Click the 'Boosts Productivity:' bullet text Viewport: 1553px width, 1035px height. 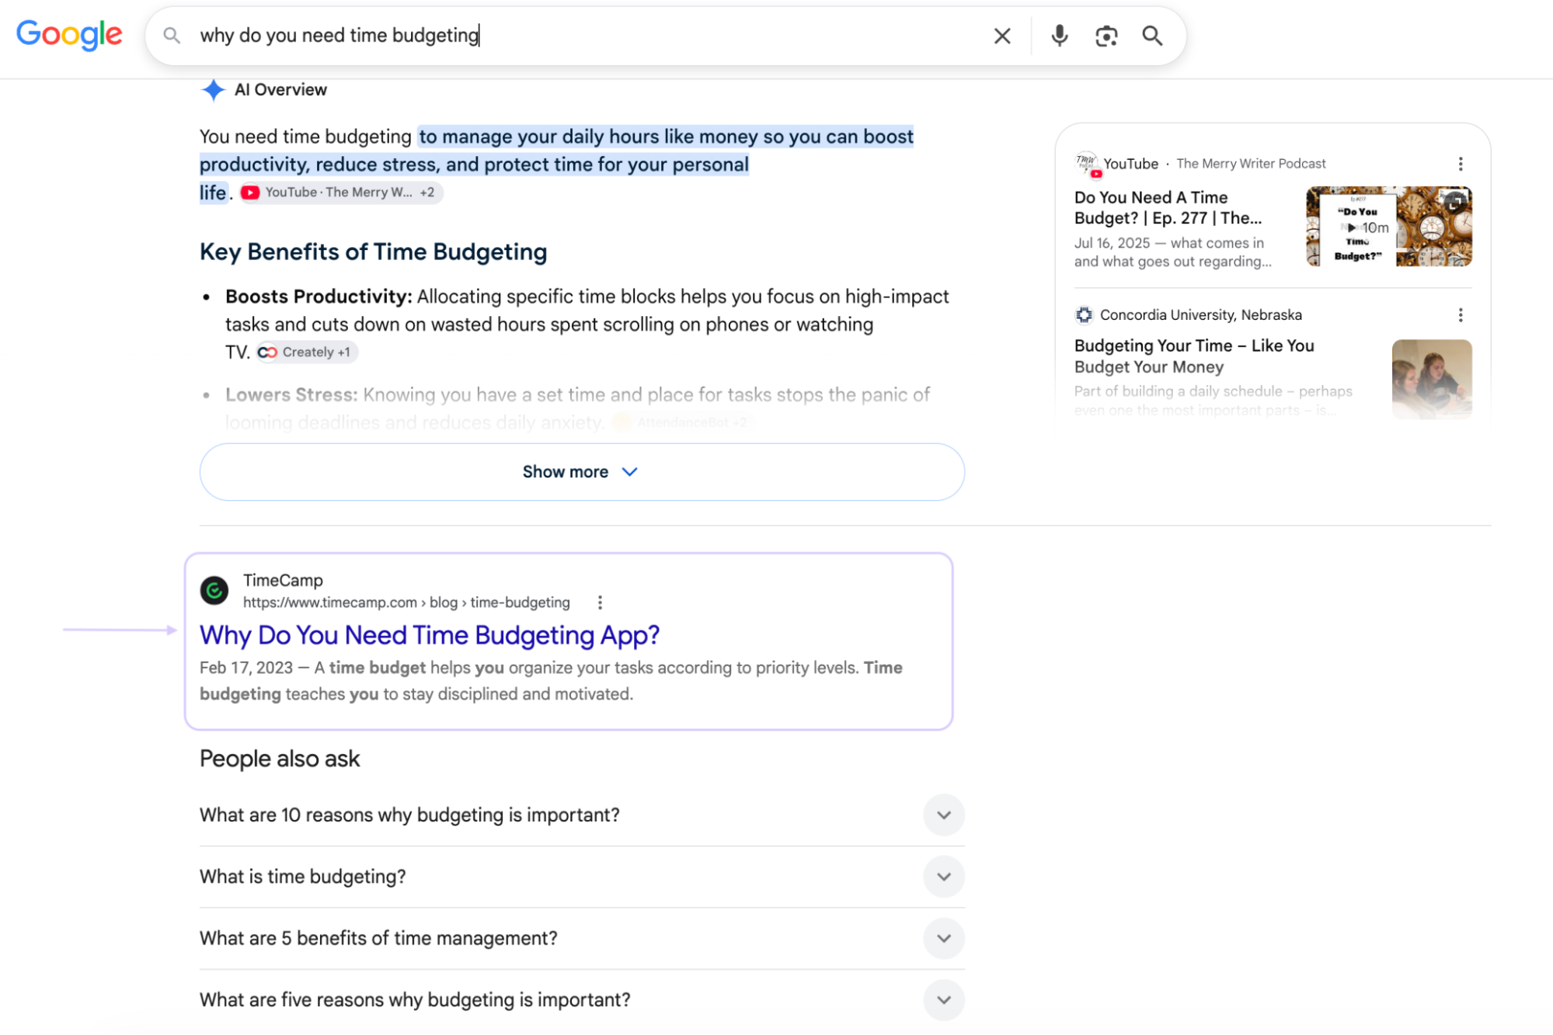pyautogui.click(x=319, y=297)
